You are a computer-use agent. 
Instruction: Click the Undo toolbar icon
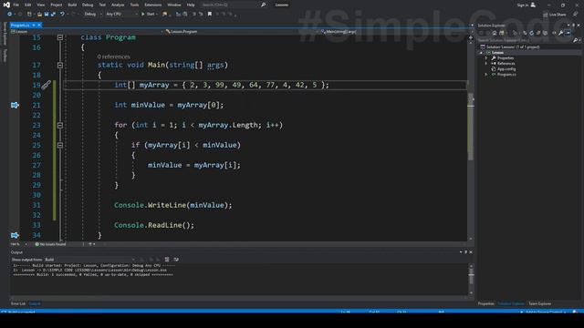coord(62,15)
